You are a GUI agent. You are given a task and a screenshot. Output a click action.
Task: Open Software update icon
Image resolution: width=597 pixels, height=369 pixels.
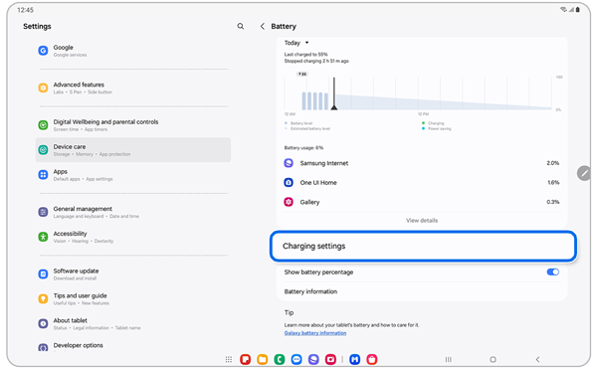[43, 274]
